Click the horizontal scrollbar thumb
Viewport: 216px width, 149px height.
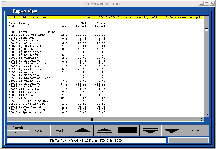coord(92,119)
